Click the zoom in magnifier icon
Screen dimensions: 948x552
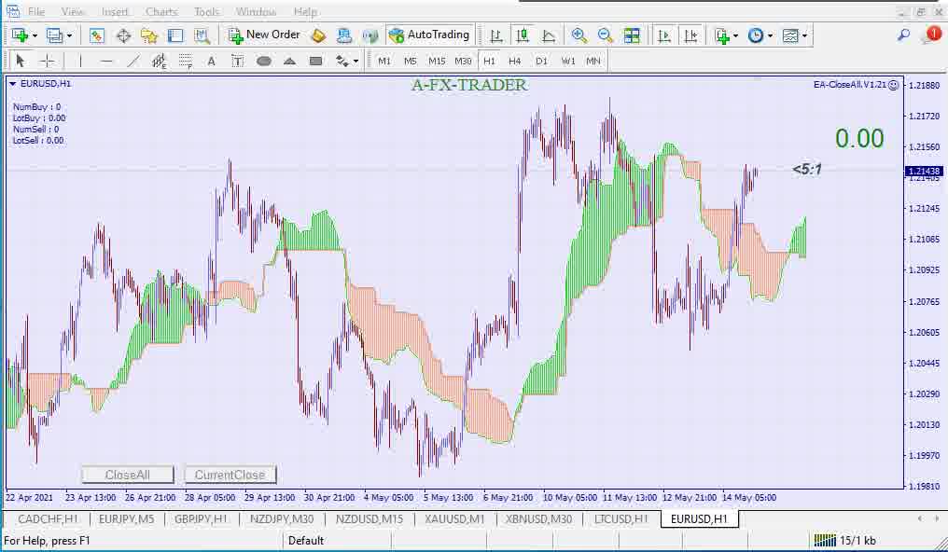pyautogui.click(x=579, y=35)
